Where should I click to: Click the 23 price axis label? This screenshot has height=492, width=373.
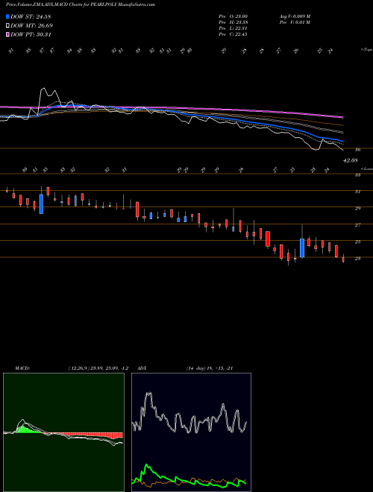click(357, 259)
